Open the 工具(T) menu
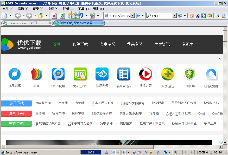Screen dimensions: 228x155 click(83, 9)
